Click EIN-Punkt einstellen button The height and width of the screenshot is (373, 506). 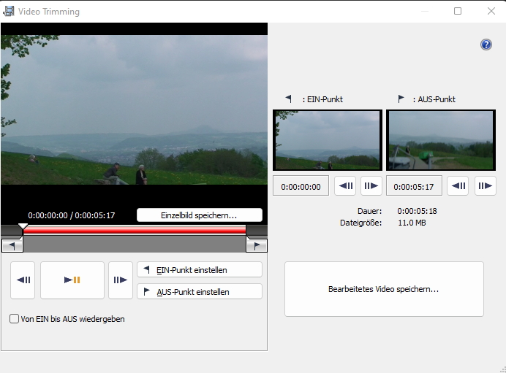pyautogui.click(x=200, y=269)
